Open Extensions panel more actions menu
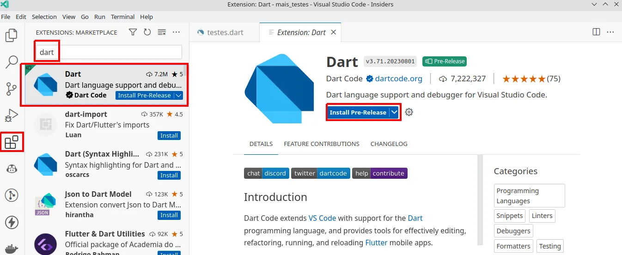The width and height of the screenshot is (622, 255). (176, 32)
